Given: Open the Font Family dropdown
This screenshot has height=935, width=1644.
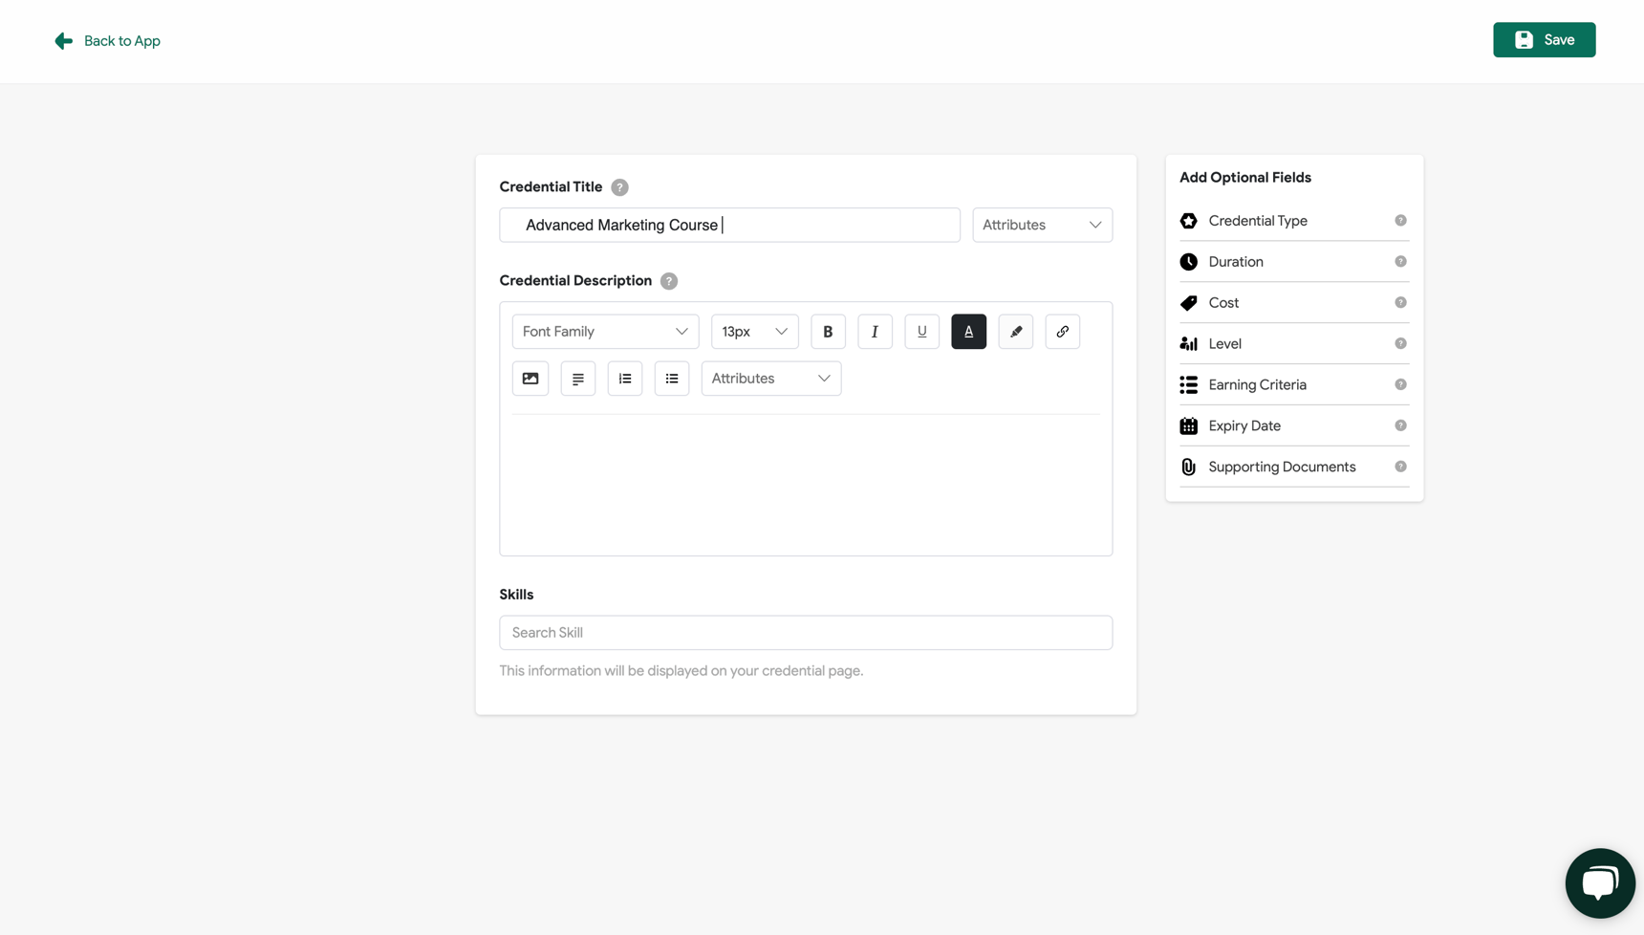Looking at the screenshot, I should (604, 331).
